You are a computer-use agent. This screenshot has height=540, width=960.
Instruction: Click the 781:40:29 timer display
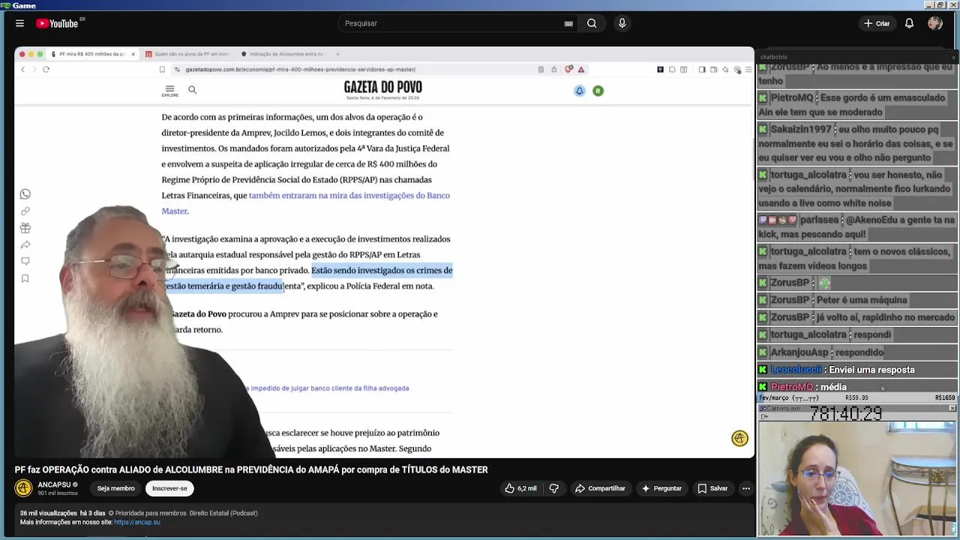[x=846, y=413]
